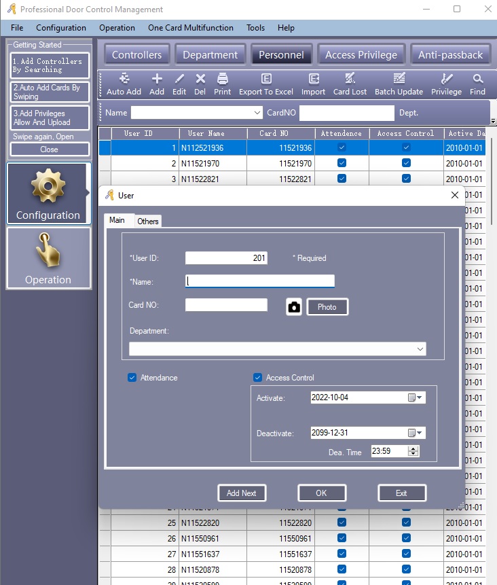Viewport: 497px width, 585px height.
Task: Uncheck the Attendance checkbox
Action: point(132,378)
